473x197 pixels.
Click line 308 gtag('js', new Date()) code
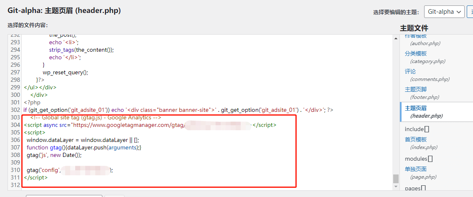pyautogui.click(x=54, y=155)
